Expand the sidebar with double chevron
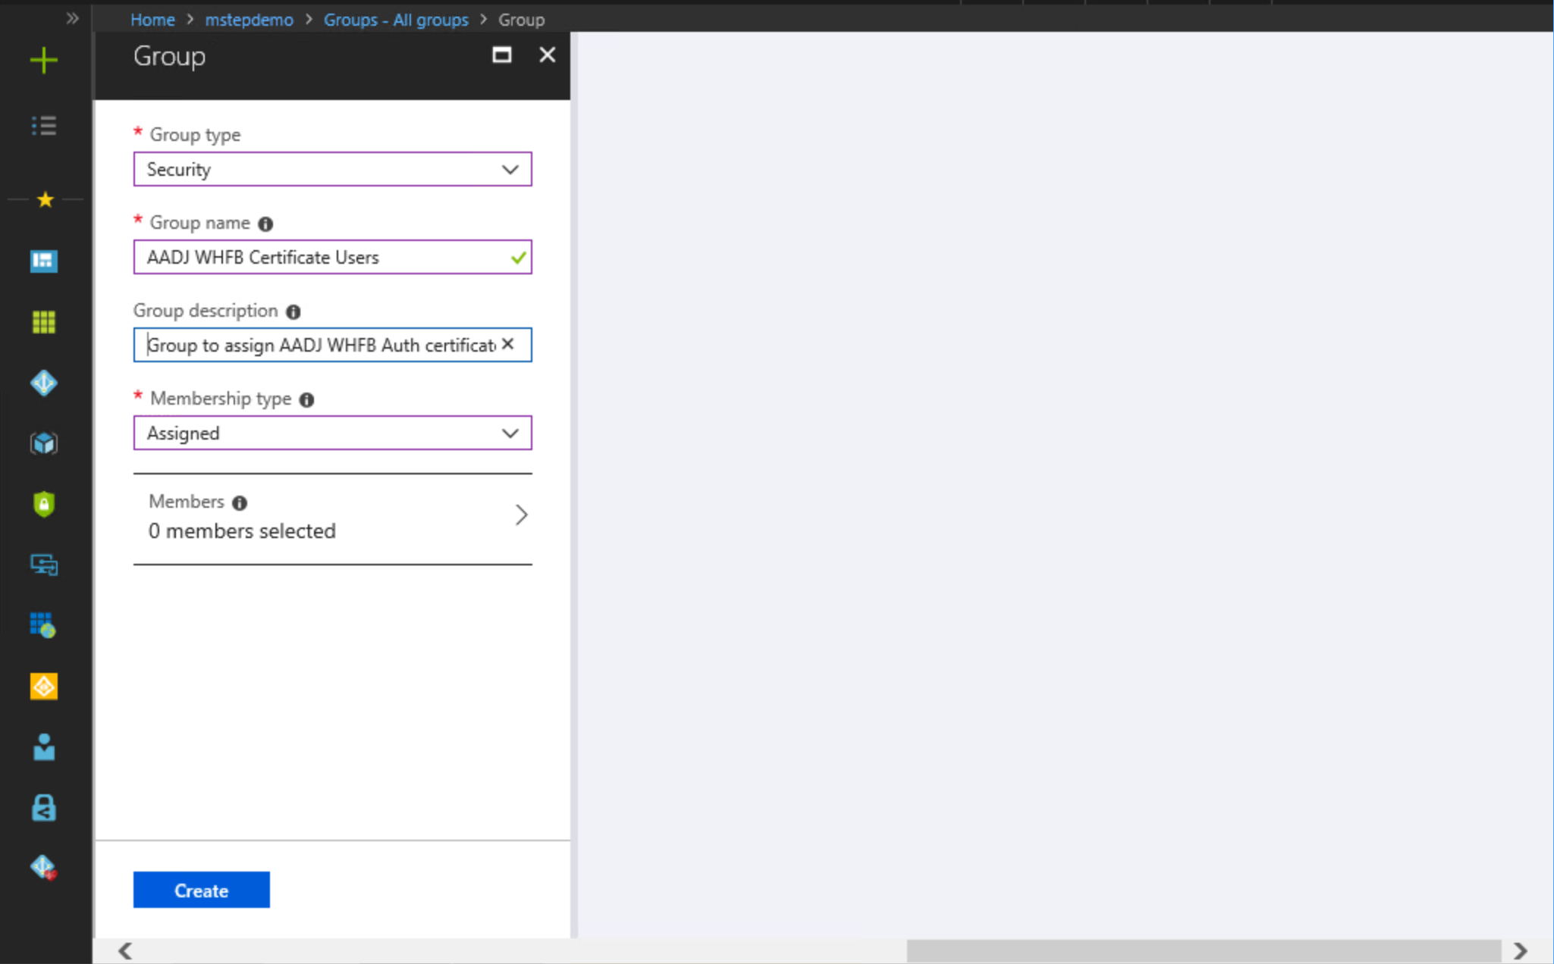This screenshot has height=964, width=1554. click(x=72, y=18)
